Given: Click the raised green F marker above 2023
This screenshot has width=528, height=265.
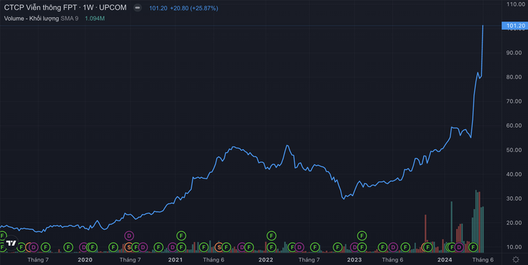Looking at the screenshot, I should 362,236.
